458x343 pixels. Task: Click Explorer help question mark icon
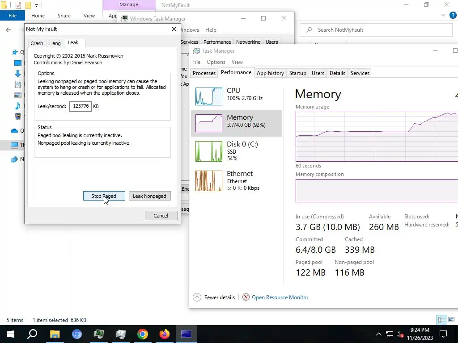[x=453, y=15]
